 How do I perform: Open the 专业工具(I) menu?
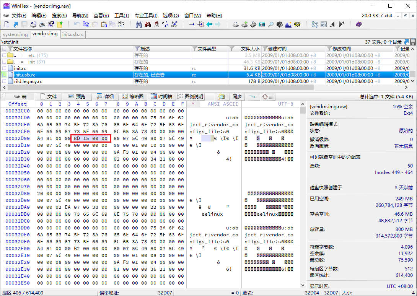[146, 16]
